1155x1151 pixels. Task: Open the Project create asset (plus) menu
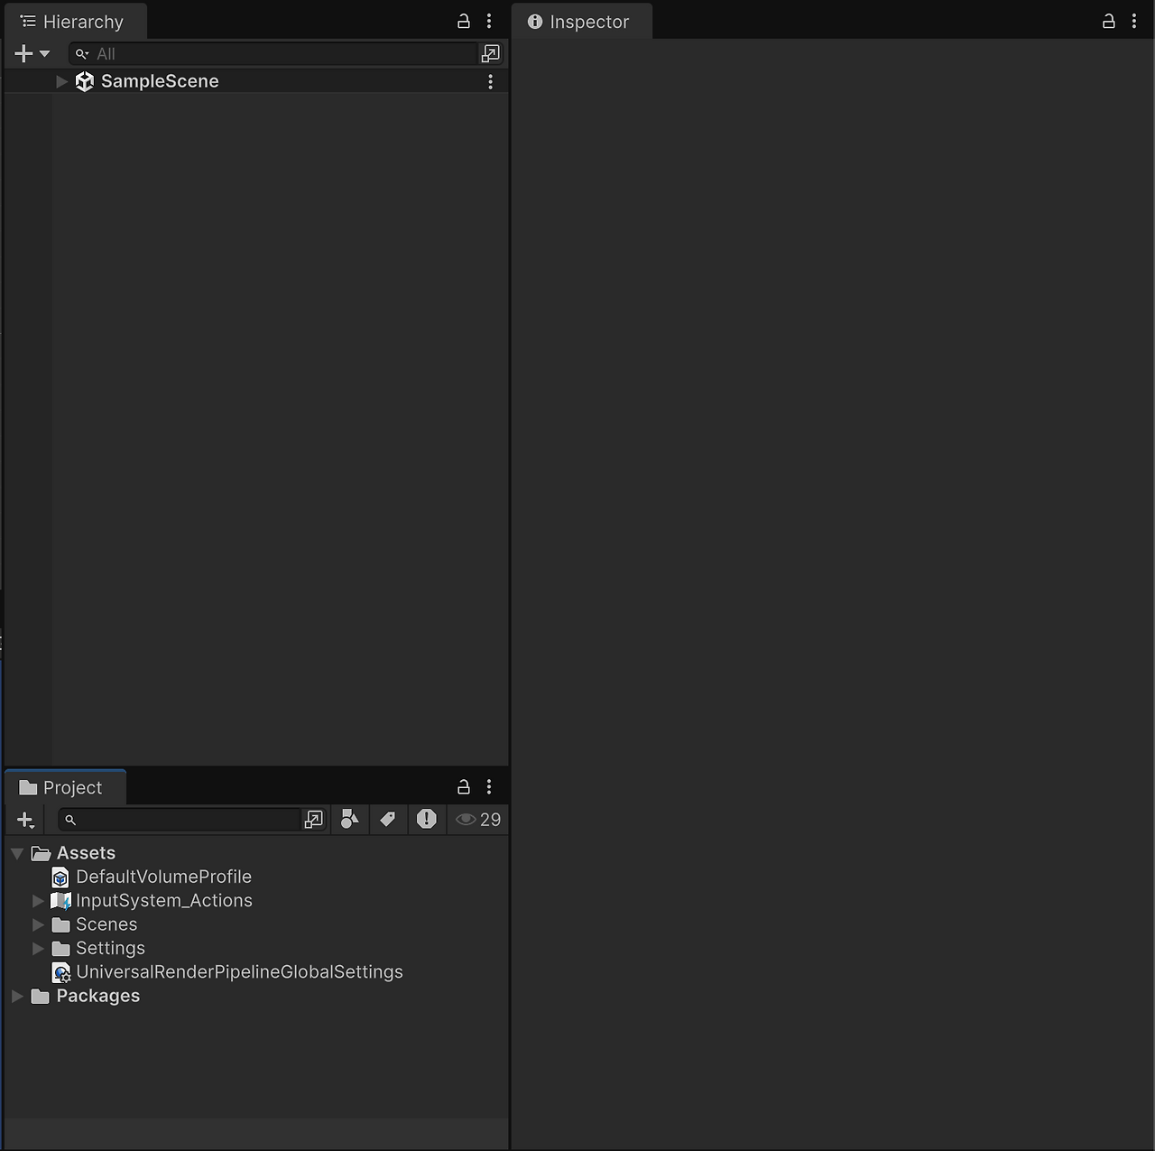coord(26,820)
